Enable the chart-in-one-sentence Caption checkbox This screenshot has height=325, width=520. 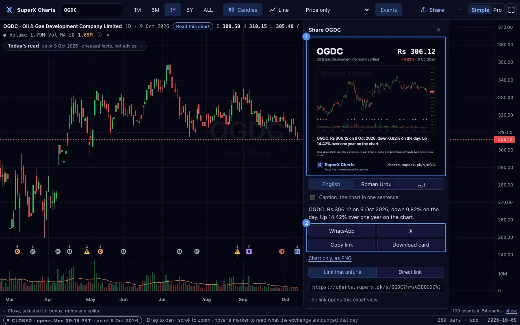pyautogui.click(x=312, y=197)
